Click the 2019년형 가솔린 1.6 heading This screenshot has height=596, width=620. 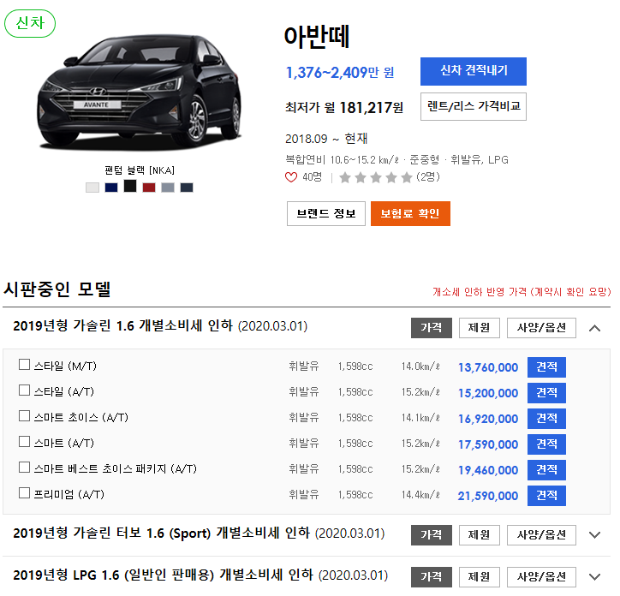click(160, 326)
